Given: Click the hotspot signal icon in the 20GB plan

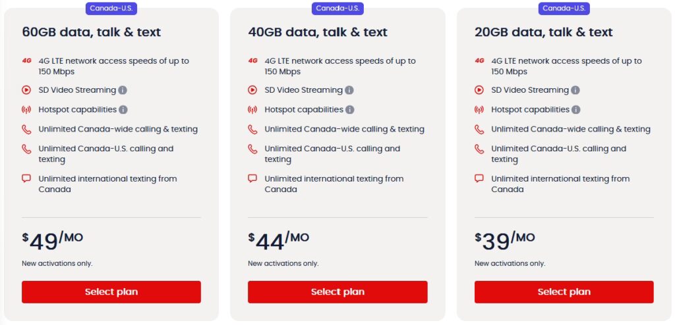Looking at the screenshot, I should click(479, 110).
